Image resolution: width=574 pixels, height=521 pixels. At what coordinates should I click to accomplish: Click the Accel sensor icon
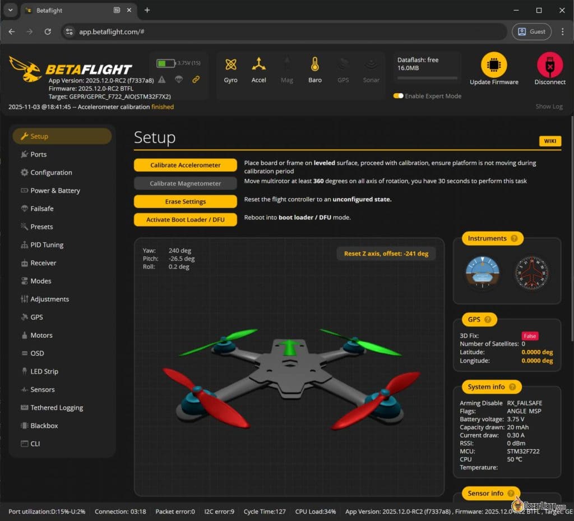pyautogui.click(x=259, y=64)
